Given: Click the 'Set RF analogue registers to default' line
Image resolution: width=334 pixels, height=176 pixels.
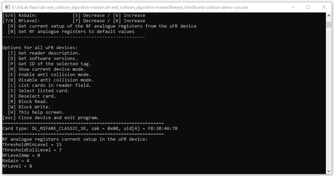Looking at the screenshot, I should click(x=71, y=31).
